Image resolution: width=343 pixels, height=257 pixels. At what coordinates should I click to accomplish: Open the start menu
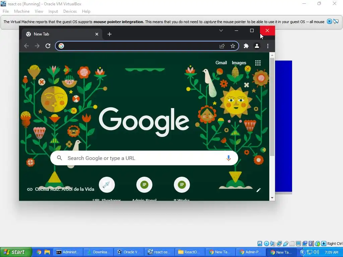pos(16,252)
